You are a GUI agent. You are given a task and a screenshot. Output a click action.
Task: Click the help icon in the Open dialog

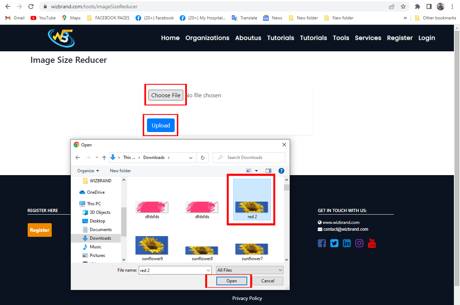point(281,170)
